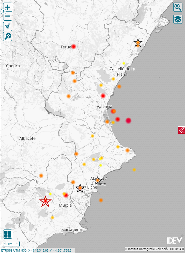
Task: Open the base map grid selector
Action: tap(8, 234)
